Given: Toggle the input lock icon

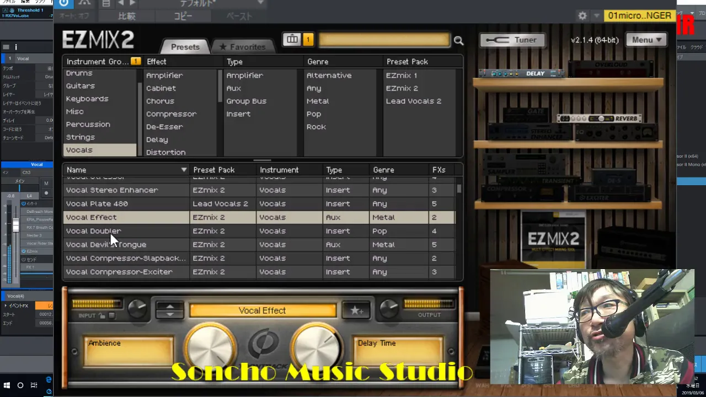Looking at the screenshot, I should pyautogui.click(x=101, y=315).
